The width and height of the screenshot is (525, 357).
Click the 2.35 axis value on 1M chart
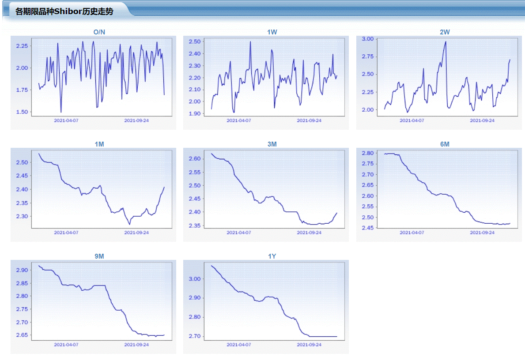22,203
